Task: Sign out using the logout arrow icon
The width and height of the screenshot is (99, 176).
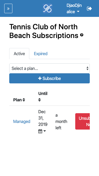Action: click(89, 8)
